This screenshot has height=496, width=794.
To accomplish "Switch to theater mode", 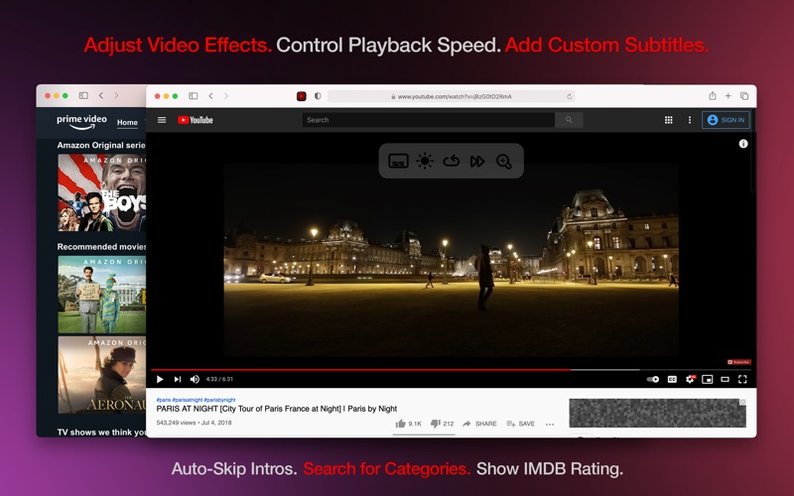I will coord(725,379).
